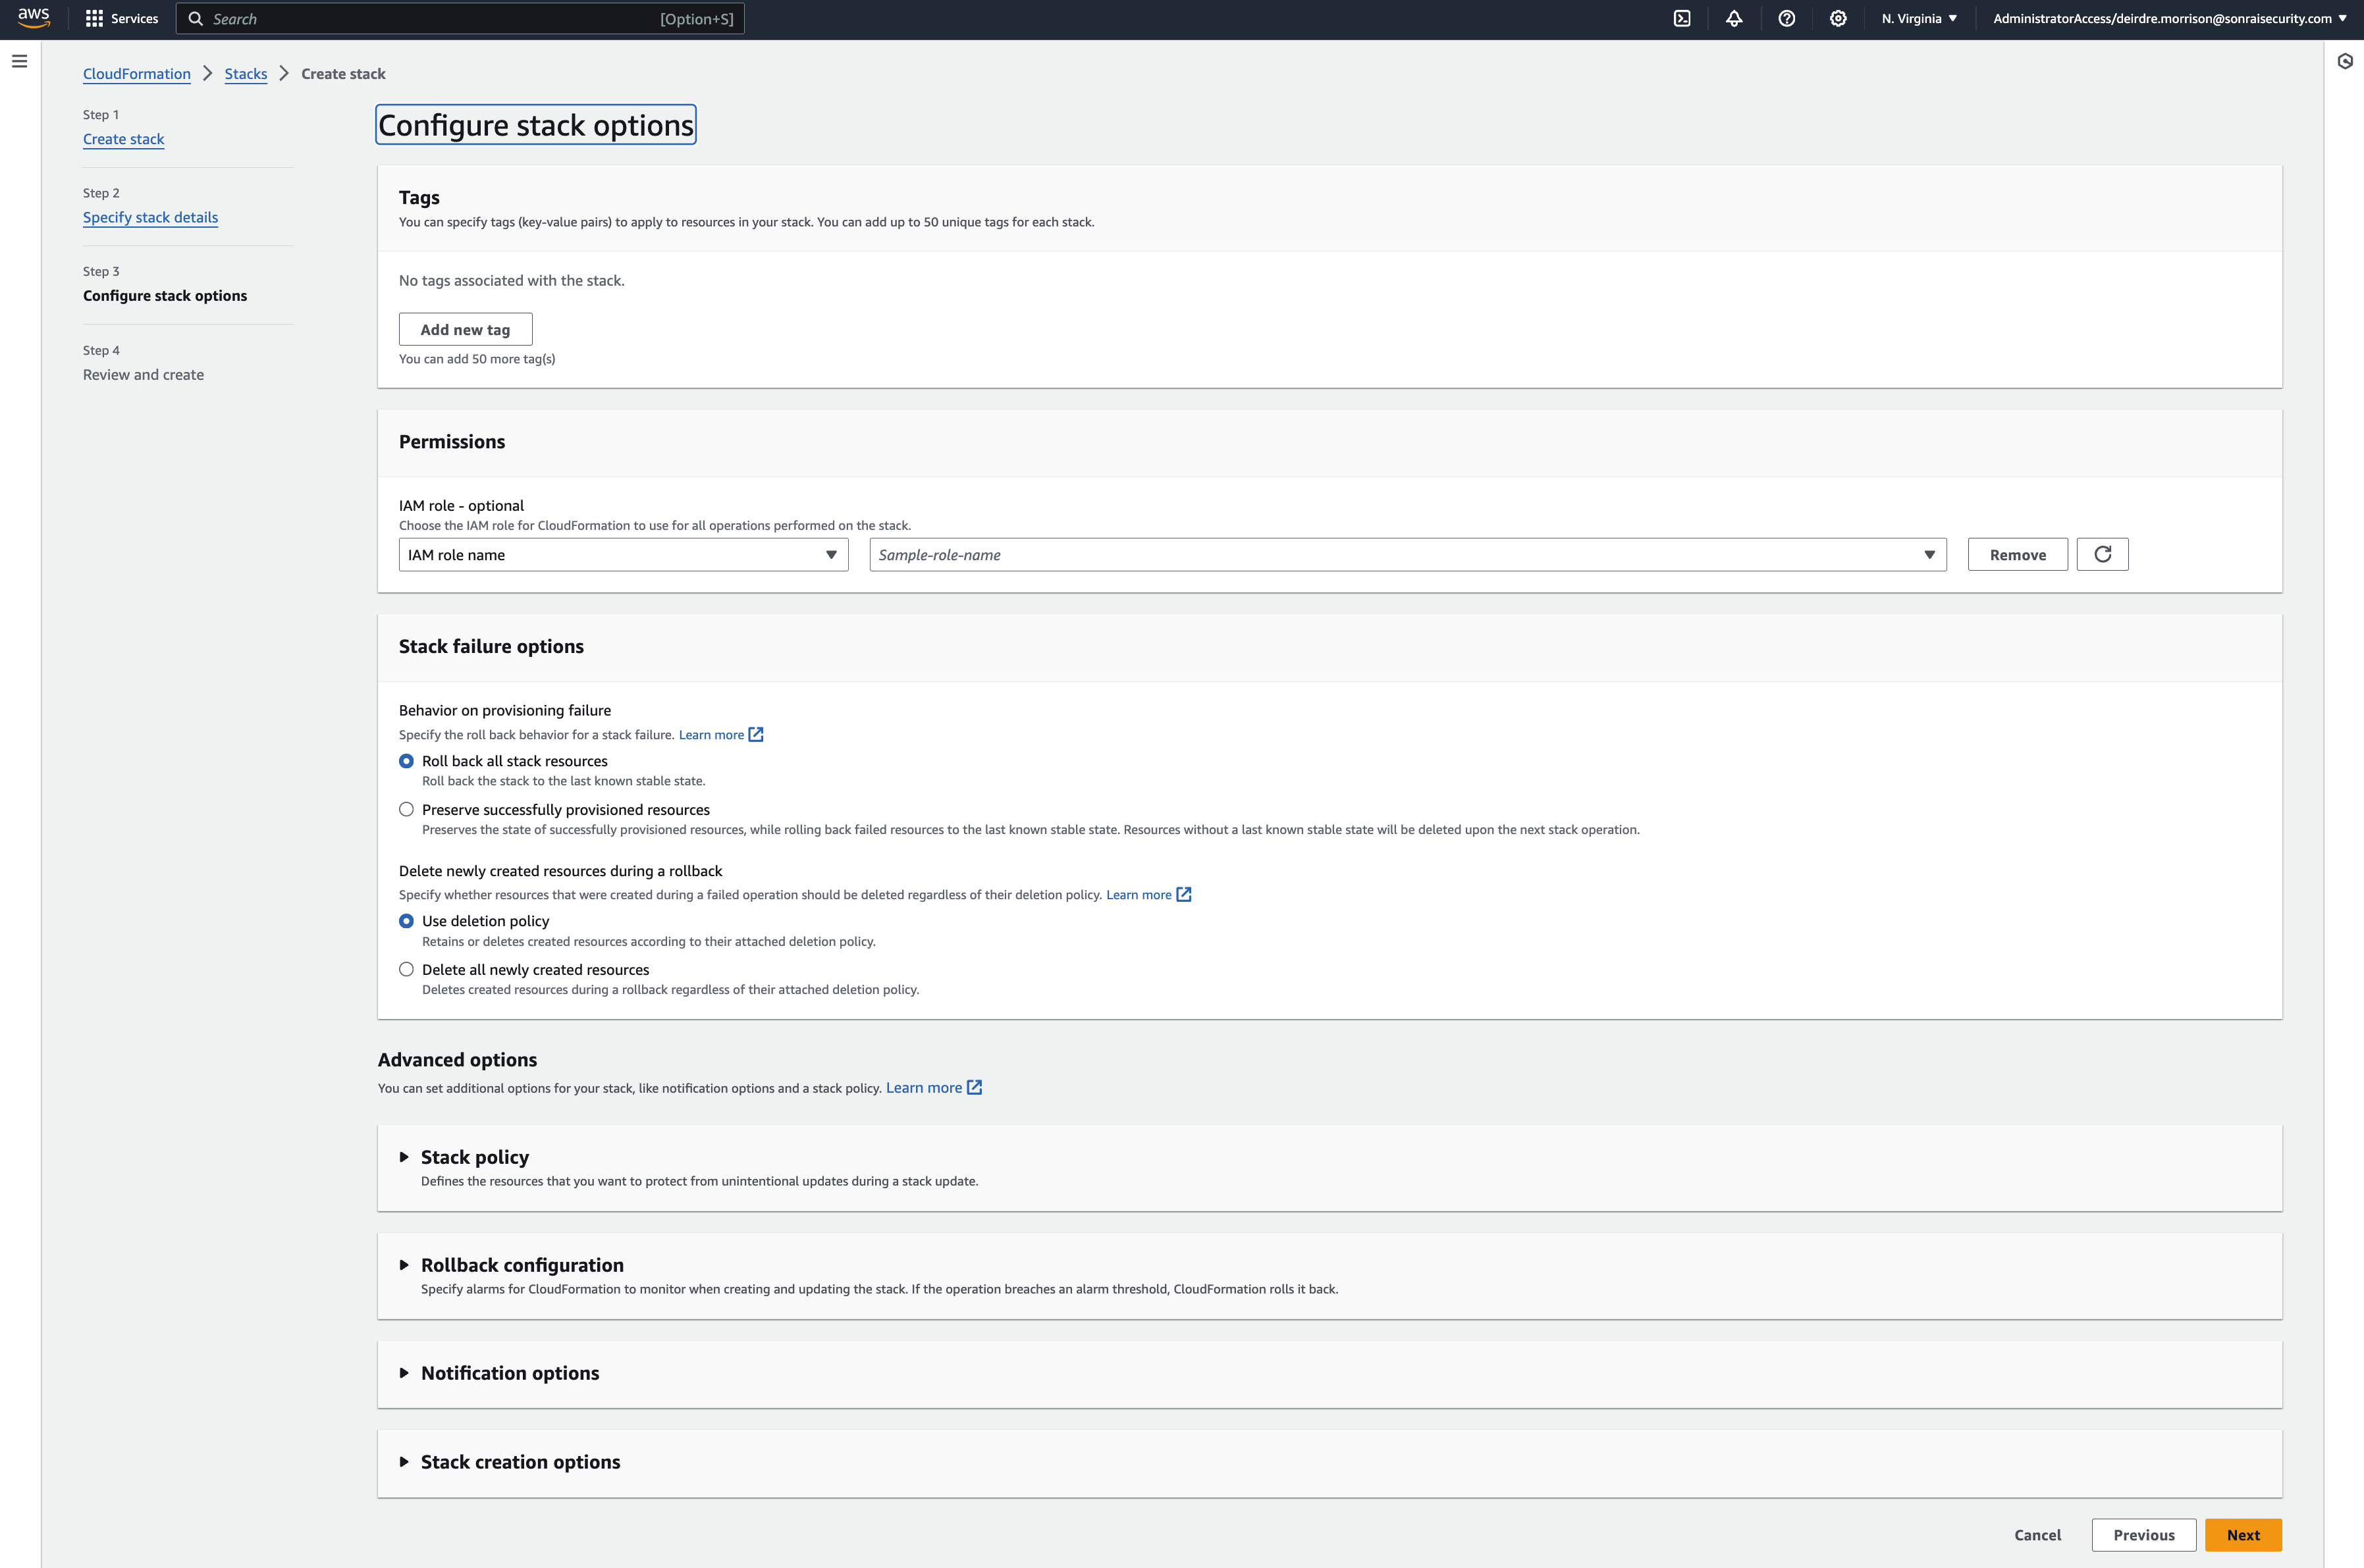This screenshot has width=2364, height=1568.
Task: Click the Step 4 Review and create label
Action: [143, 375]
